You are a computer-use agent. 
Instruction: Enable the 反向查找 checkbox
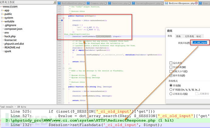pos(171,63)
